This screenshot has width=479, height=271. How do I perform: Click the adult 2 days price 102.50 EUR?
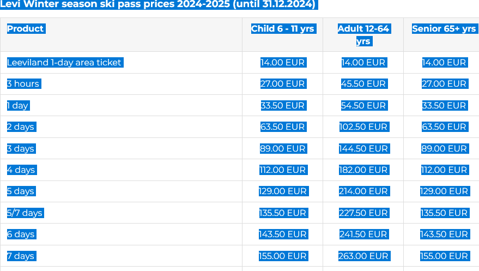(x=364, y=127)
